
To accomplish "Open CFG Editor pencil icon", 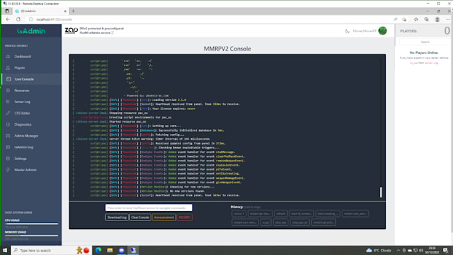I will point(8,113).
